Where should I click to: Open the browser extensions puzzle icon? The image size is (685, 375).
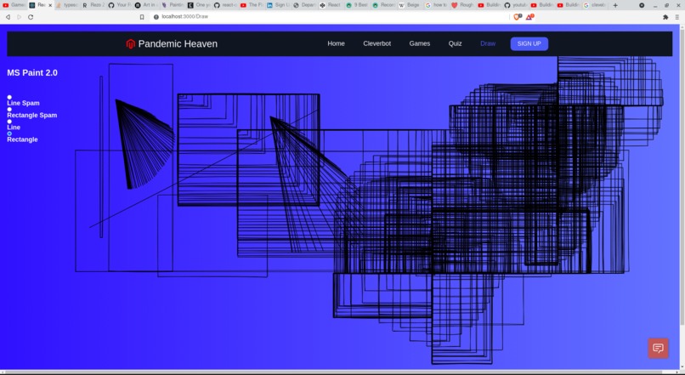665,17
